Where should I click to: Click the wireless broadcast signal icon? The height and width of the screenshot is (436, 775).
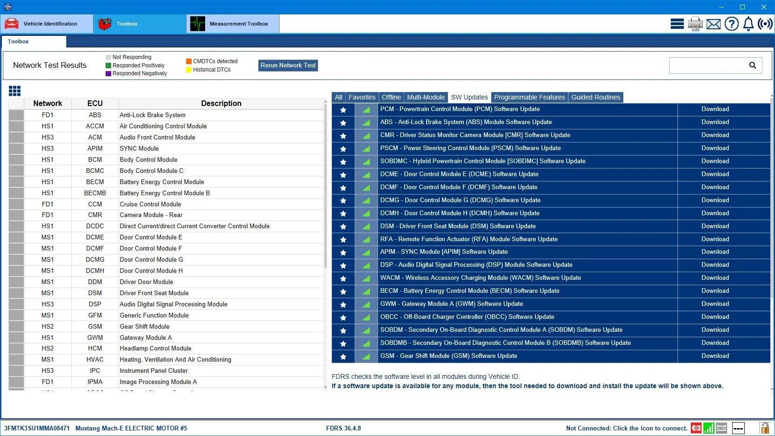[x=765, y=24]
